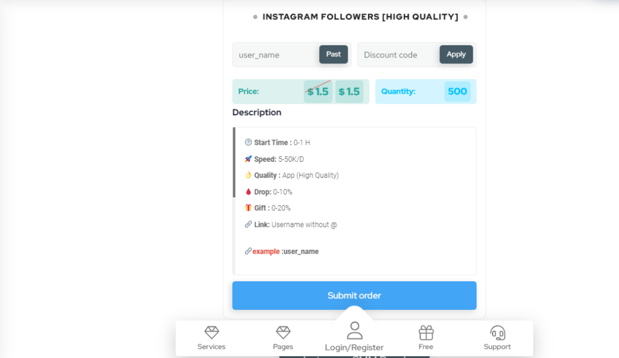Image resolution: width=619 pixels, height=358 pixels.
Task: Click the flame icon beside Quality
Action: pos(248,175)
